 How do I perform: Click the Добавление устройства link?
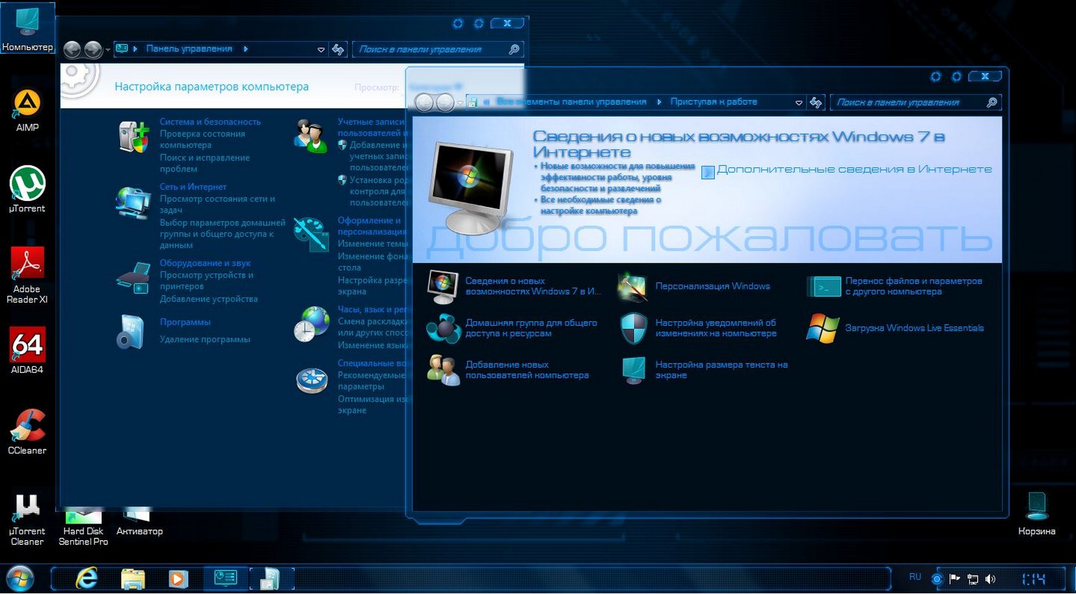pos(208,299)
